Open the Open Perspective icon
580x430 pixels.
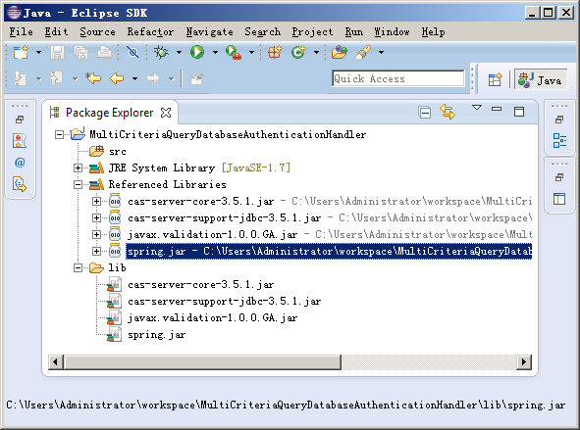pos(495,79)
